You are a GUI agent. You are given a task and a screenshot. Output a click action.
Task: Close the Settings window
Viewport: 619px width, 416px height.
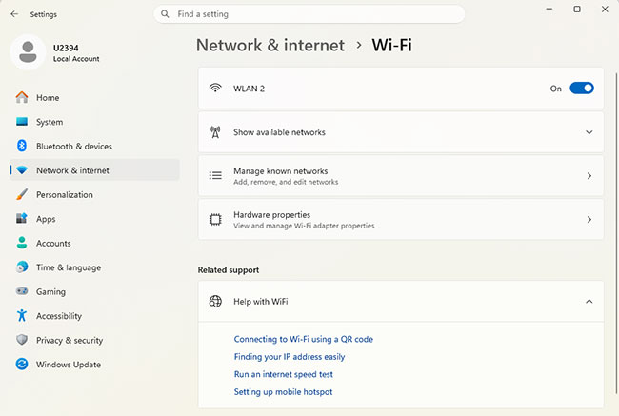605,10
